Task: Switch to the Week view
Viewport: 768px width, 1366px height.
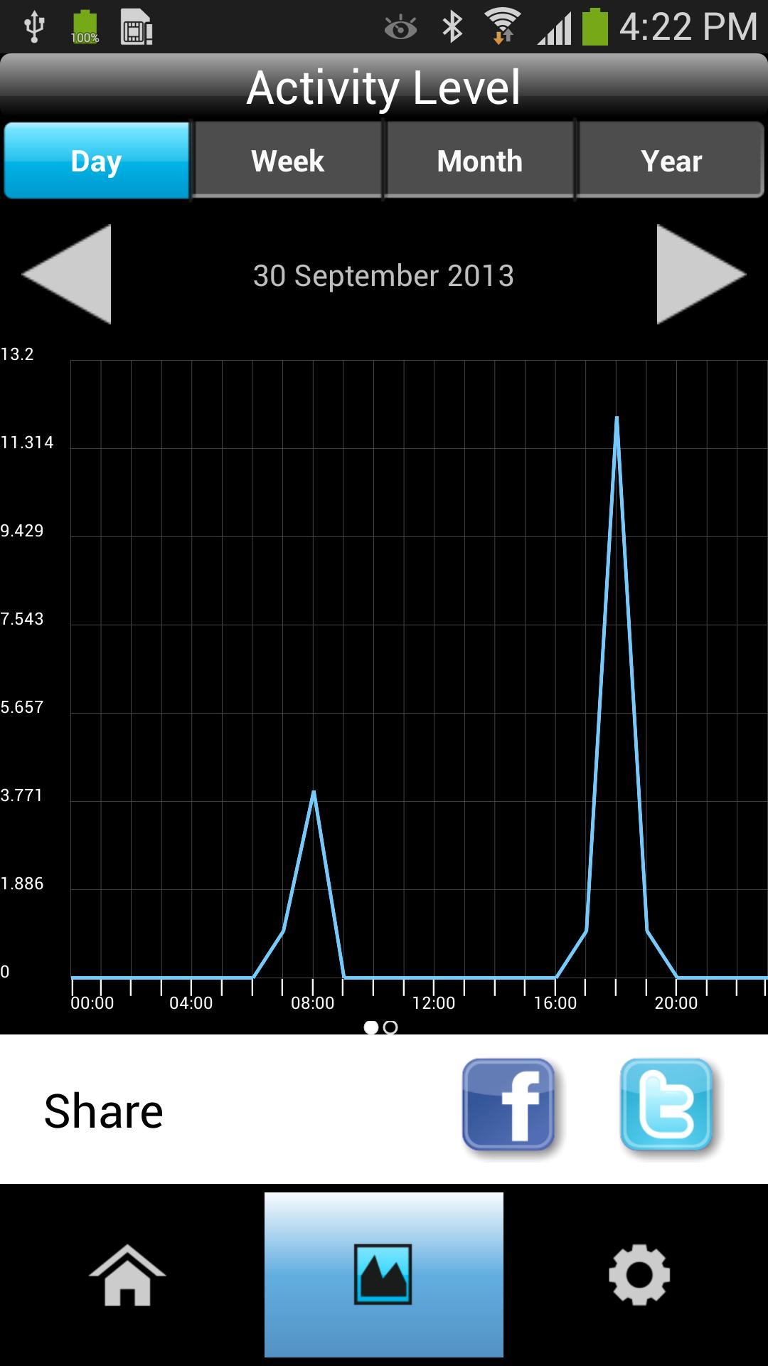Action: point(288,161)
